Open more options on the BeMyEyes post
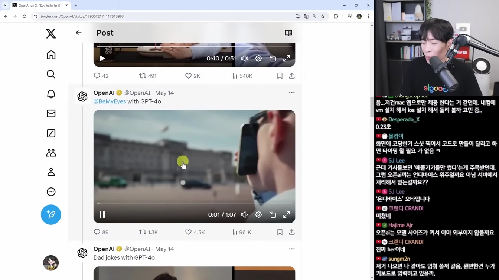The image size is (499, 280). click(x=292, y=93)
